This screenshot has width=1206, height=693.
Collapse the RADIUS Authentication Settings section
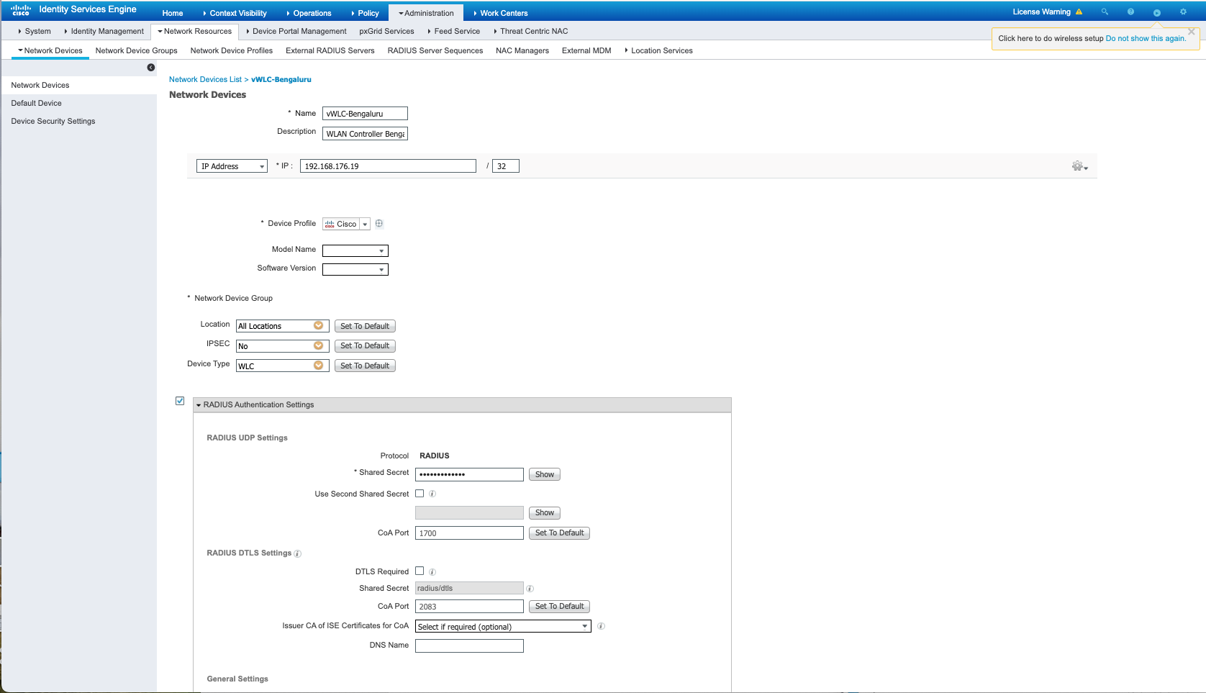coord(199,405)
